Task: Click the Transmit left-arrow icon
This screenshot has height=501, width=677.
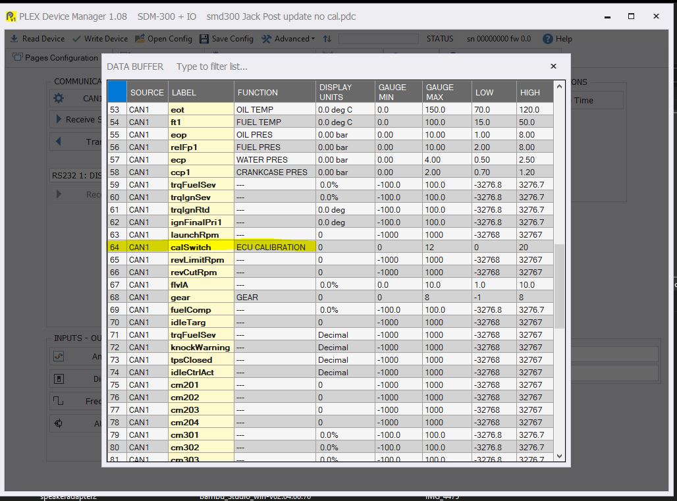Action: pyautogui.click(x=59, y=142)
